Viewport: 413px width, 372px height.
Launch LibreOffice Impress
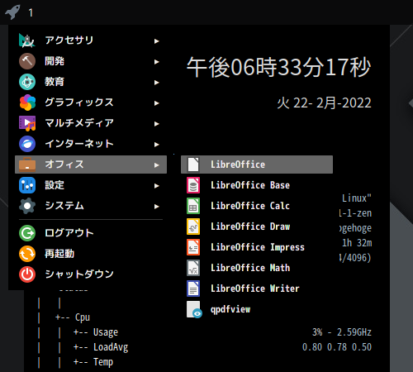258,247
